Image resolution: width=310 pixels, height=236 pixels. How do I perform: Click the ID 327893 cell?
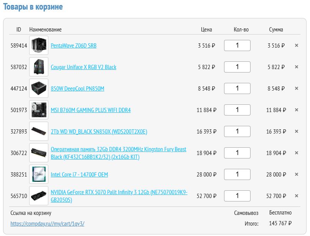pyautogui.click(x=19, y=132)
